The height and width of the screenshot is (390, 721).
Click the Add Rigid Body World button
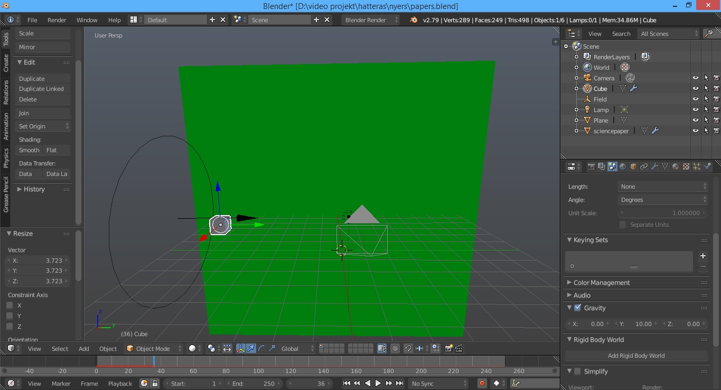[x=636, y=355]
